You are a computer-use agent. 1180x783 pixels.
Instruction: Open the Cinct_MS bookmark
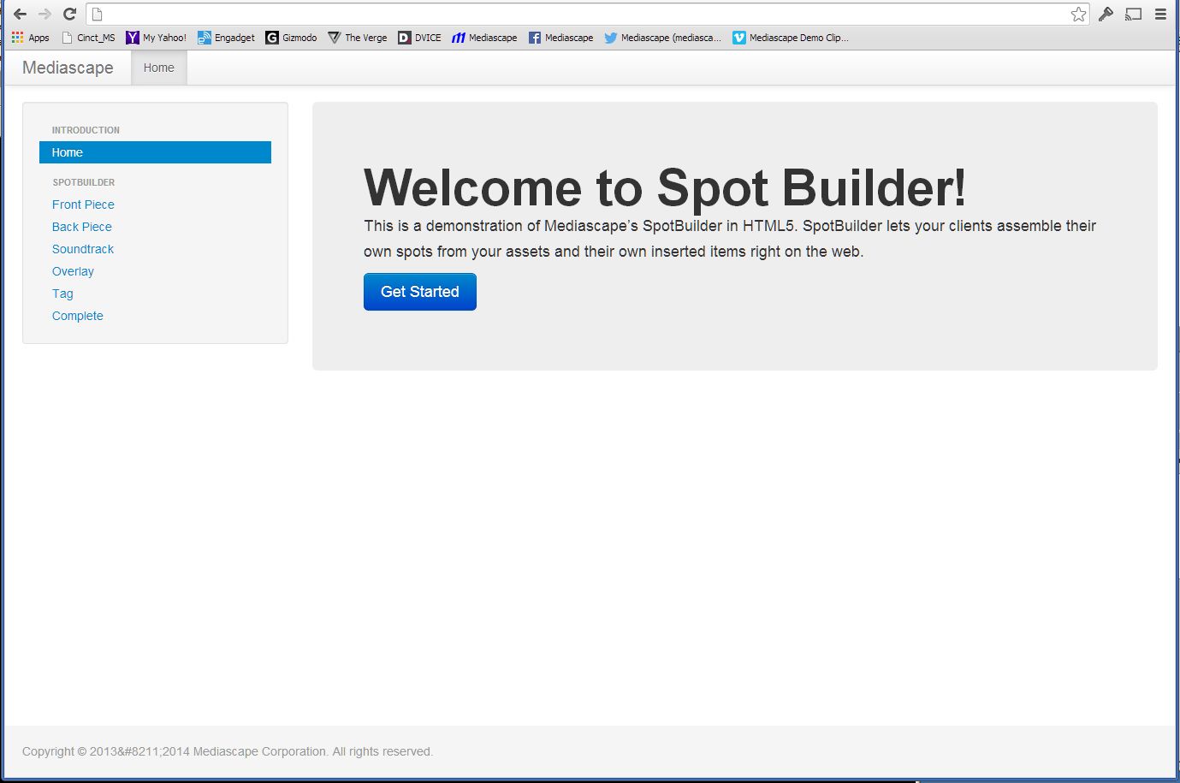88,38
